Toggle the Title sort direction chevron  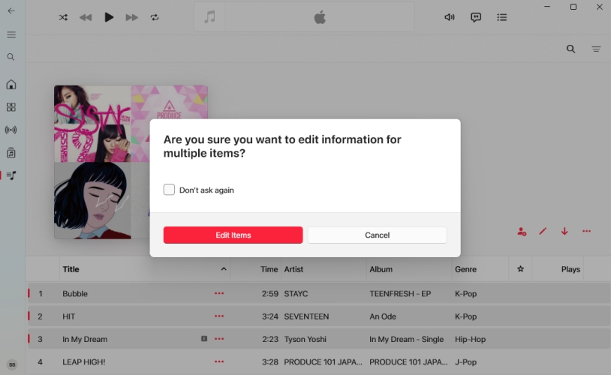[x=224, y=268]
